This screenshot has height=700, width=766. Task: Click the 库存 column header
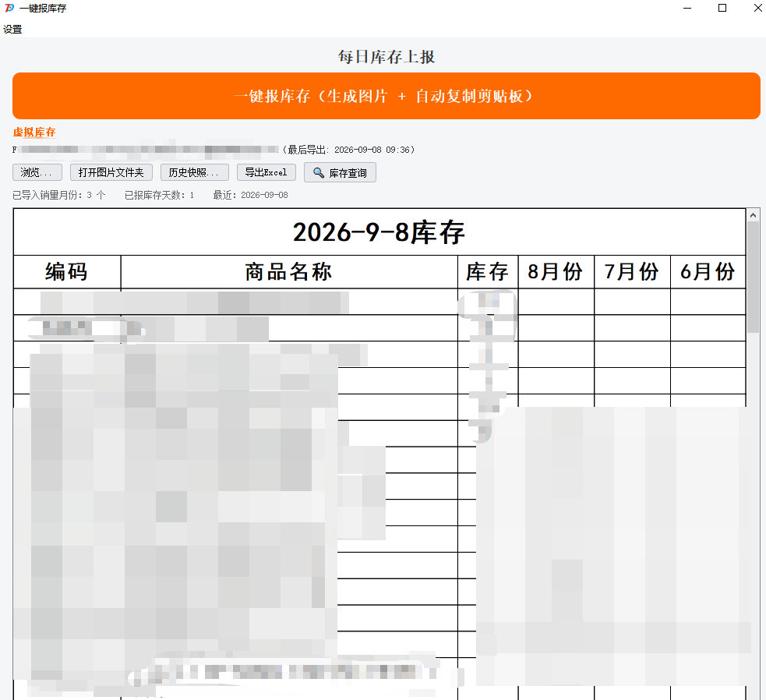(488, 272)
